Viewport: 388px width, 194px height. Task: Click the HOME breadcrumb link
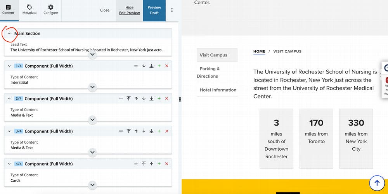[259, 51]
